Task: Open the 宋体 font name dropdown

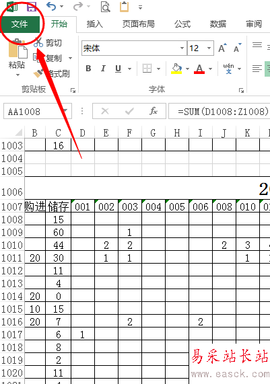Action: pyautogui.click(x=182, y=48)
